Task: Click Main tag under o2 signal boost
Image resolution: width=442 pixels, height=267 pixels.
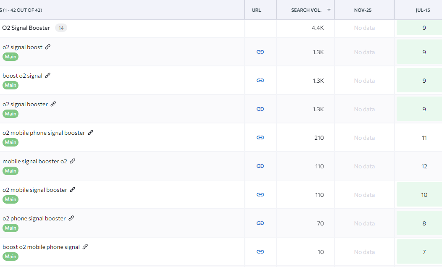Action: (11, 57)
